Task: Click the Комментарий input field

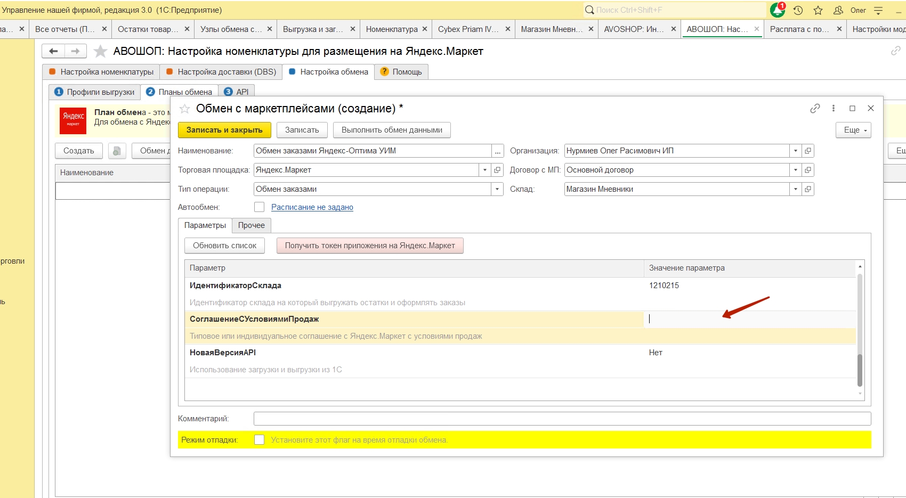Action: (562, 419)
